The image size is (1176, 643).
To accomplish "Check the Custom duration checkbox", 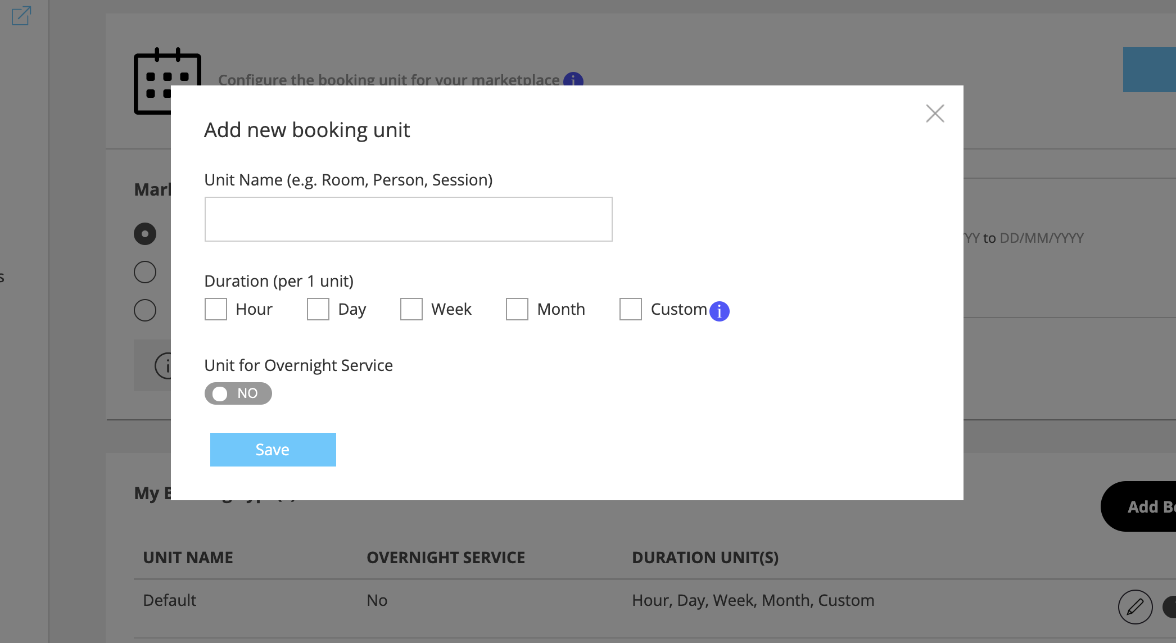I will click(631, 309).
